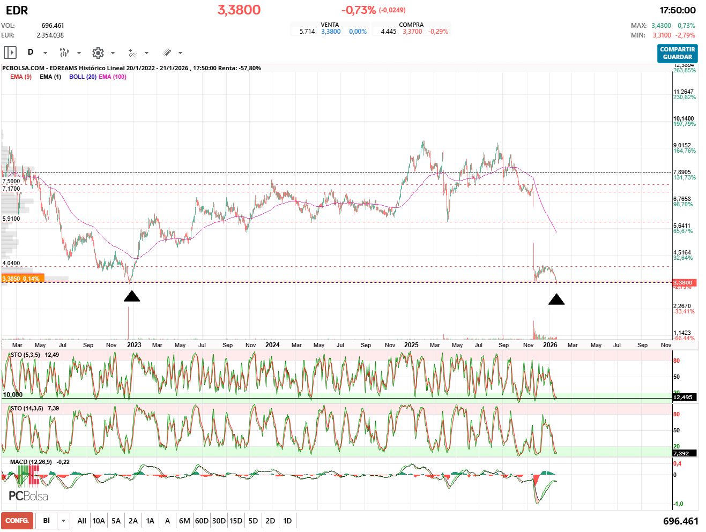Select the pencil drawing tool icon
Viewport: 706px width, 532px height.
pyautogui.click(x=167, y=53)
